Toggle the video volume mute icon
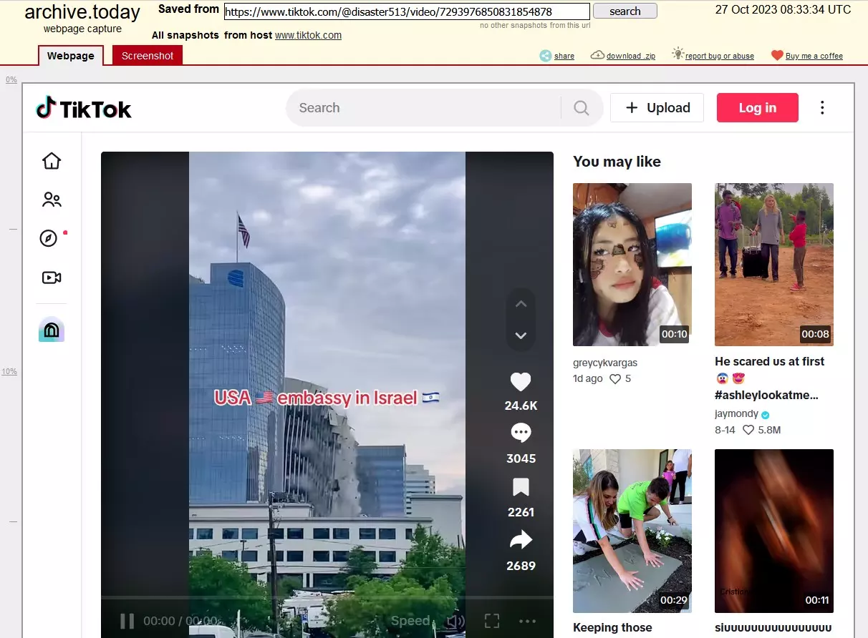 (454, 621)
